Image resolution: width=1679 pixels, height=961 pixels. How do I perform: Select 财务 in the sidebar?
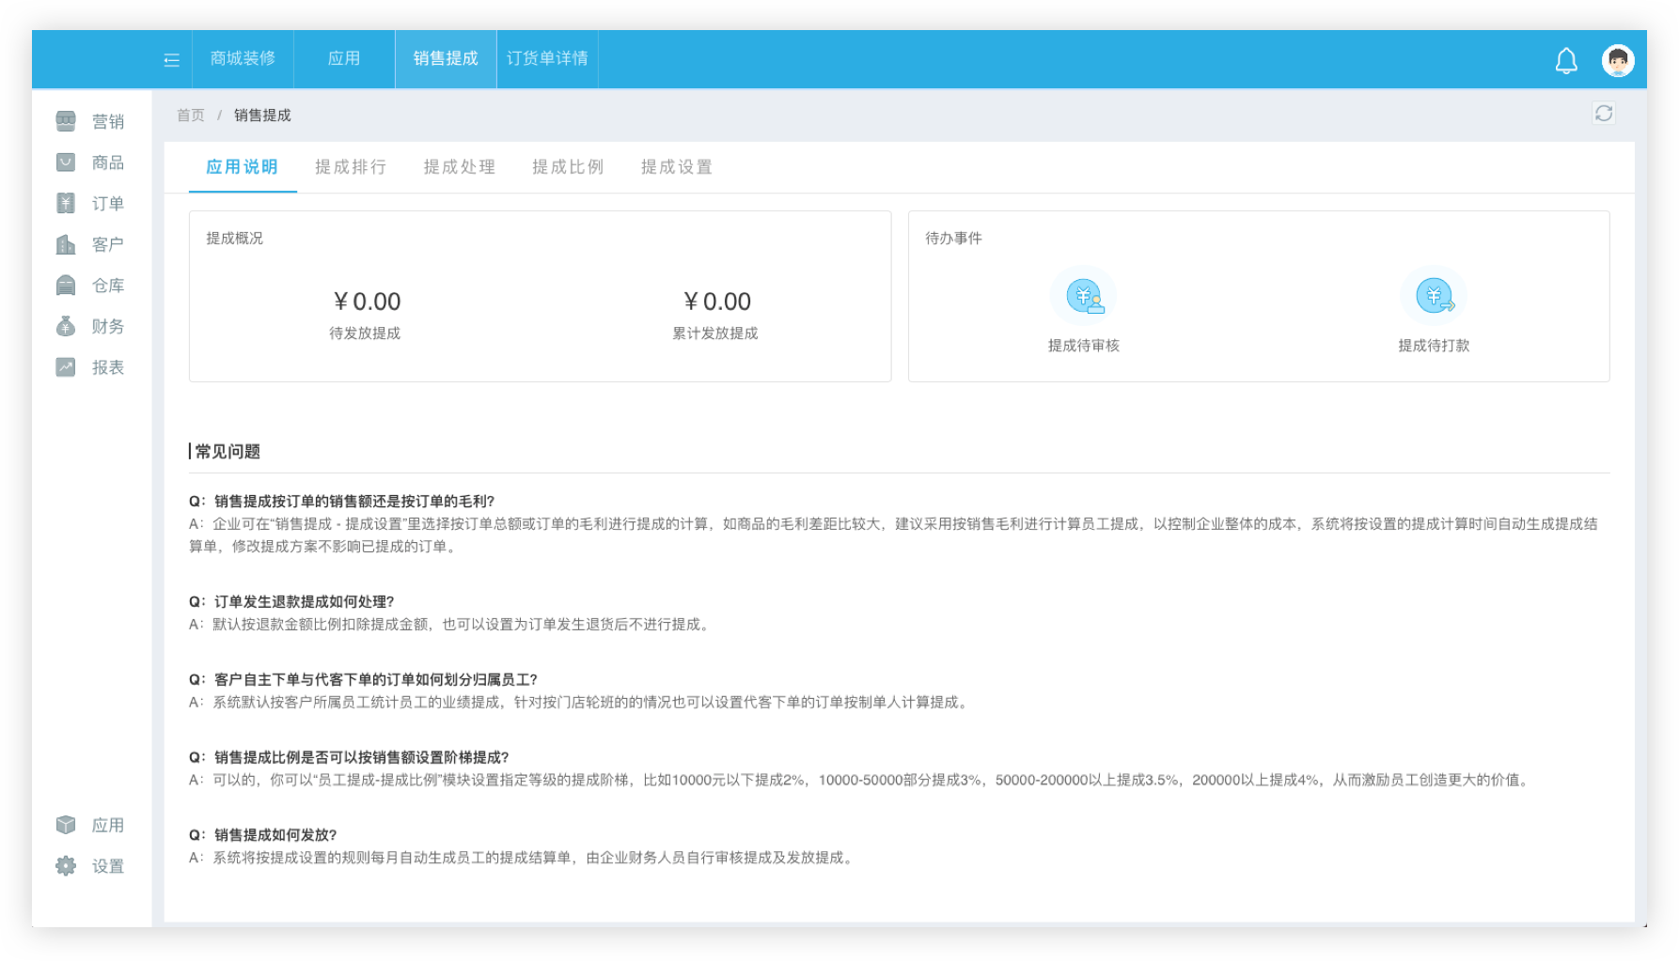point(90,327)
